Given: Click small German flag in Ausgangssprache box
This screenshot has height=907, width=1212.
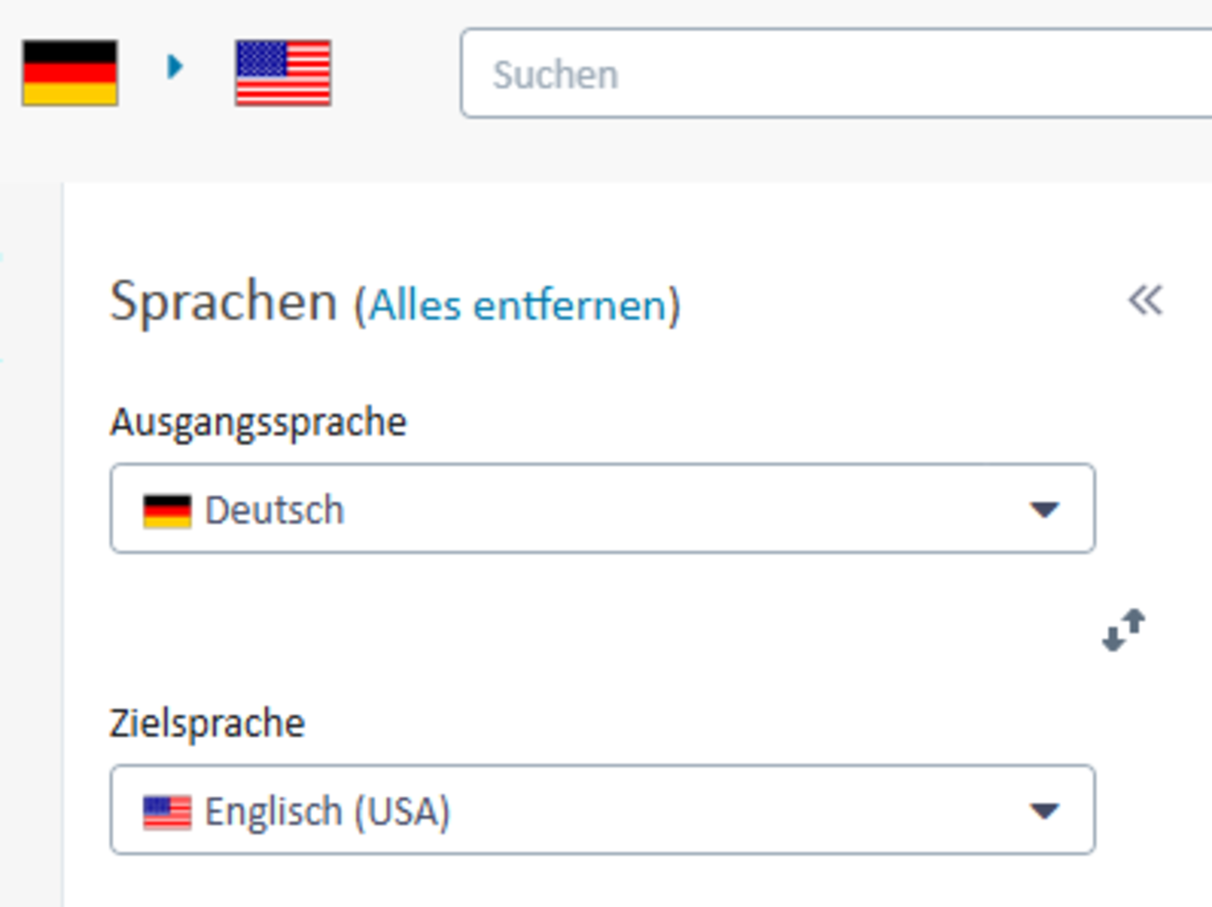Looking at the screenshot, I should click(x=167, y=510).
